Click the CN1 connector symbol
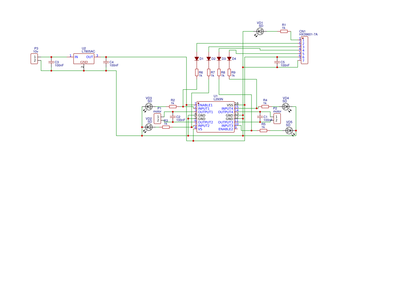 pyautogui.click(x=305, y=50)
